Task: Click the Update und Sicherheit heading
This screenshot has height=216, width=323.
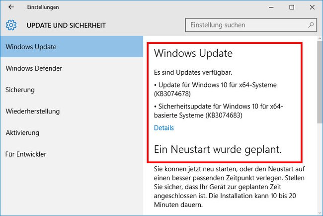Action: click(66, 25)
